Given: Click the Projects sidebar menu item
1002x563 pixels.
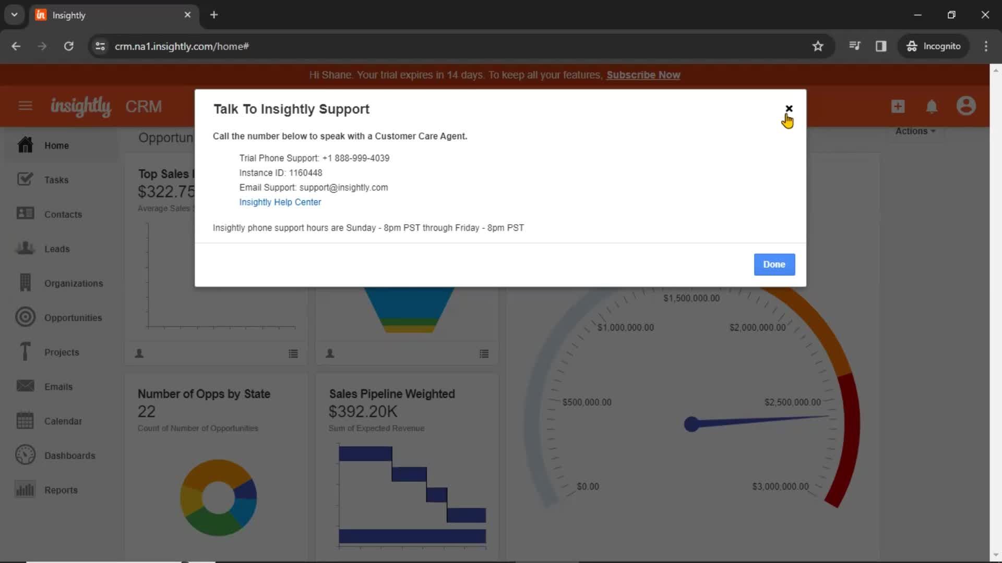Looking at the screenshot, I should 62,352.
